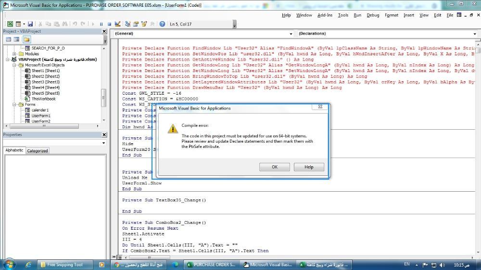Save the project with the floppy disk icon
The image size is (481, 270).
[x=30, y=24]
